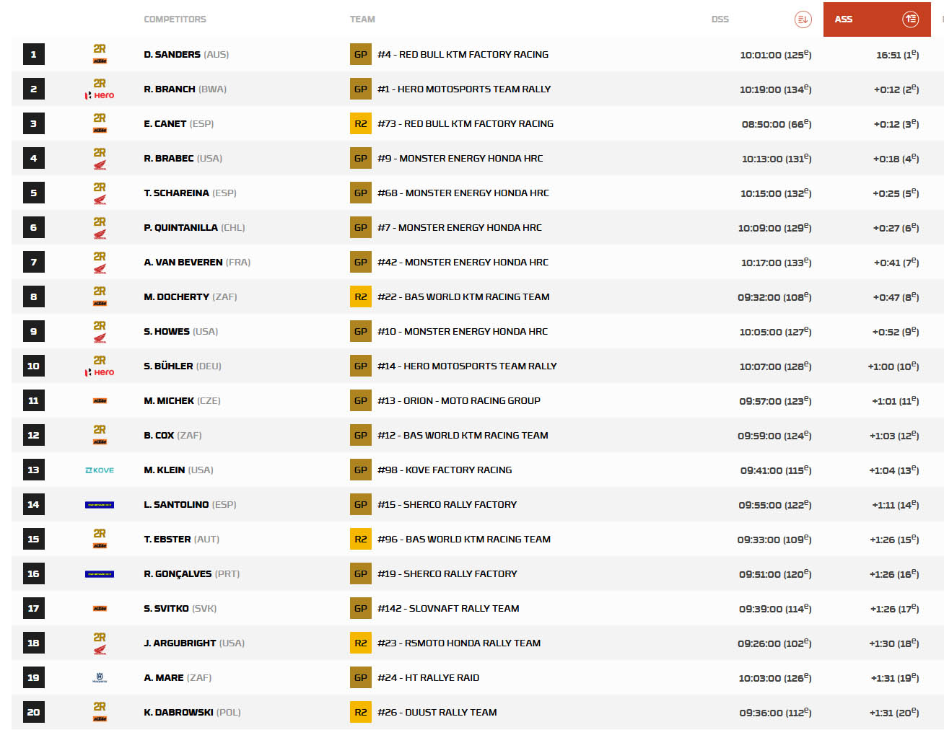Click DSS time 09:41:00 (115e)
The width and height of the screenshot is (944, 730).
click(x=776, y=470)
